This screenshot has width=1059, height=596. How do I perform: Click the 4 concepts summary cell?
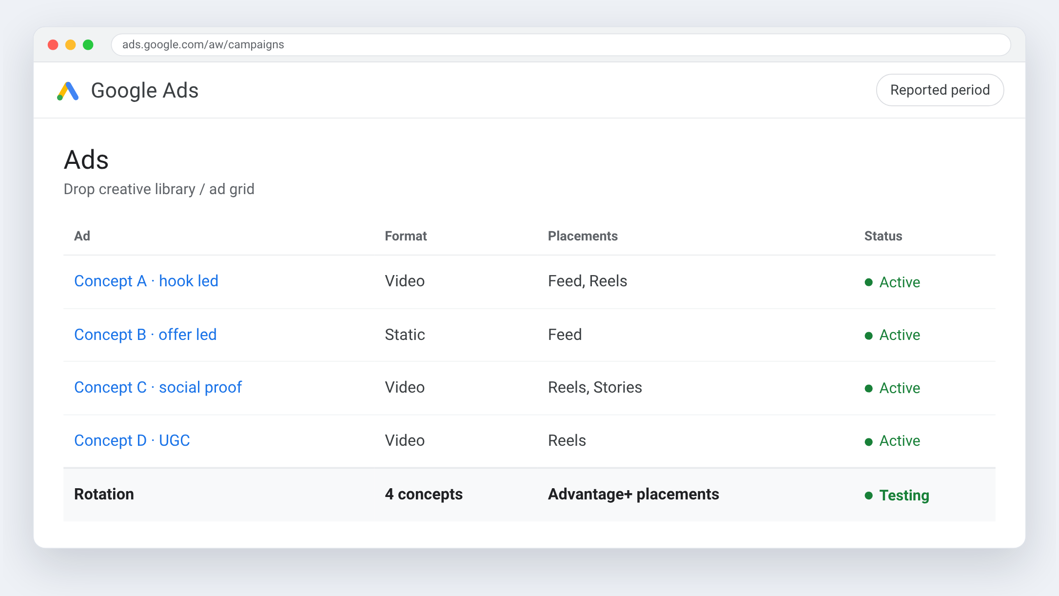423,494
